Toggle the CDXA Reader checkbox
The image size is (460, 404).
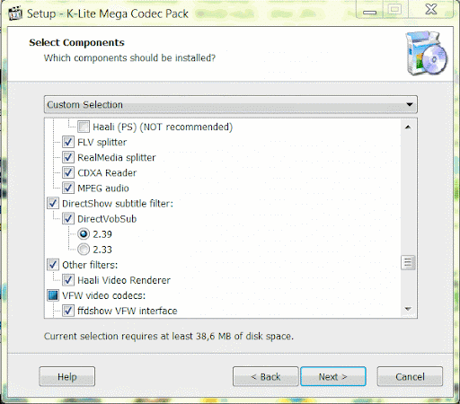click(x=68, y=172)
